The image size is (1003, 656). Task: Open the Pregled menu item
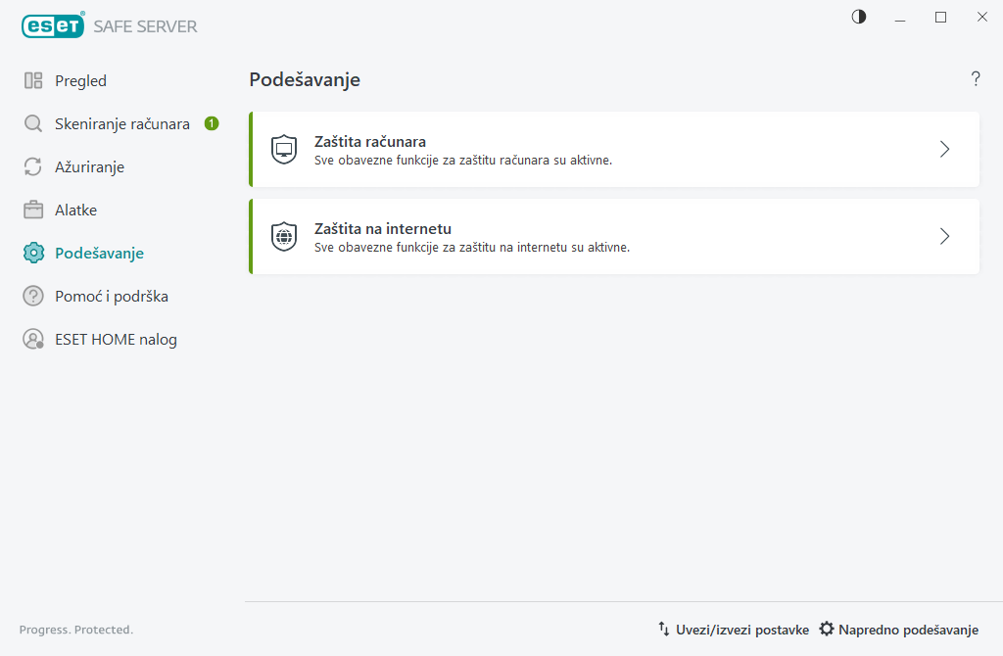click(80, 81)
